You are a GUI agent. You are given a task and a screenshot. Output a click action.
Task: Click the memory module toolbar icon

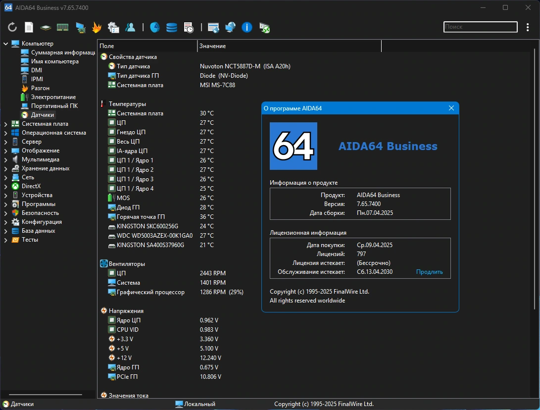(62, 27)
